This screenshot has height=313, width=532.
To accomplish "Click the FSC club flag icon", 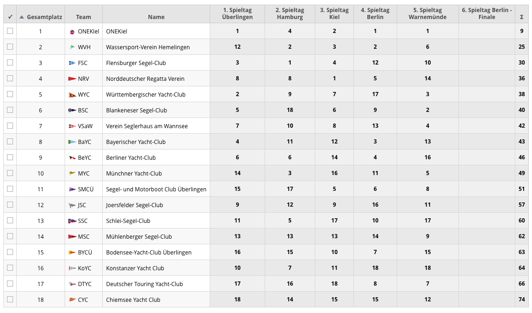I will [72, 63].
